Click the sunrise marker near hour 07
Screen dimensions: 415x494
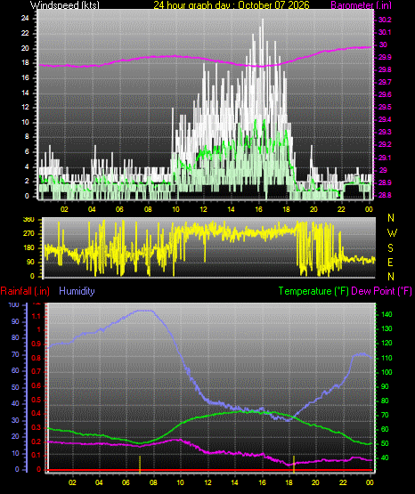pos(140,464)
